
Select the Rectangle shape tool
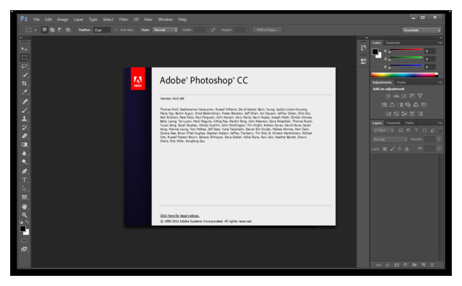[24, 197]
